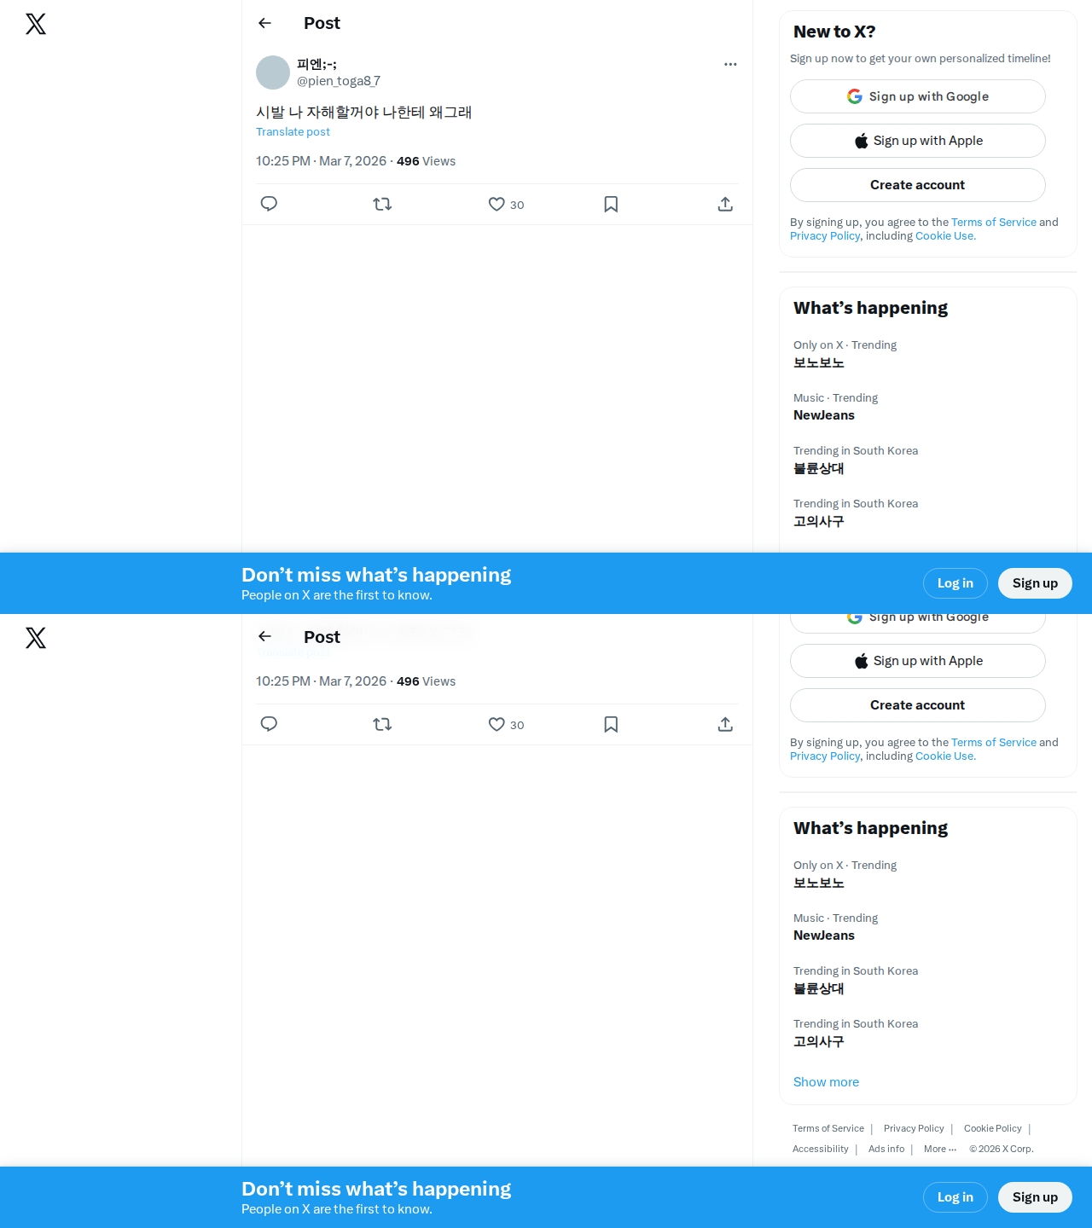1092x1228 pixels.
Task: Click the share upload icon in the upper post action bar
Action: click(725, 204)
